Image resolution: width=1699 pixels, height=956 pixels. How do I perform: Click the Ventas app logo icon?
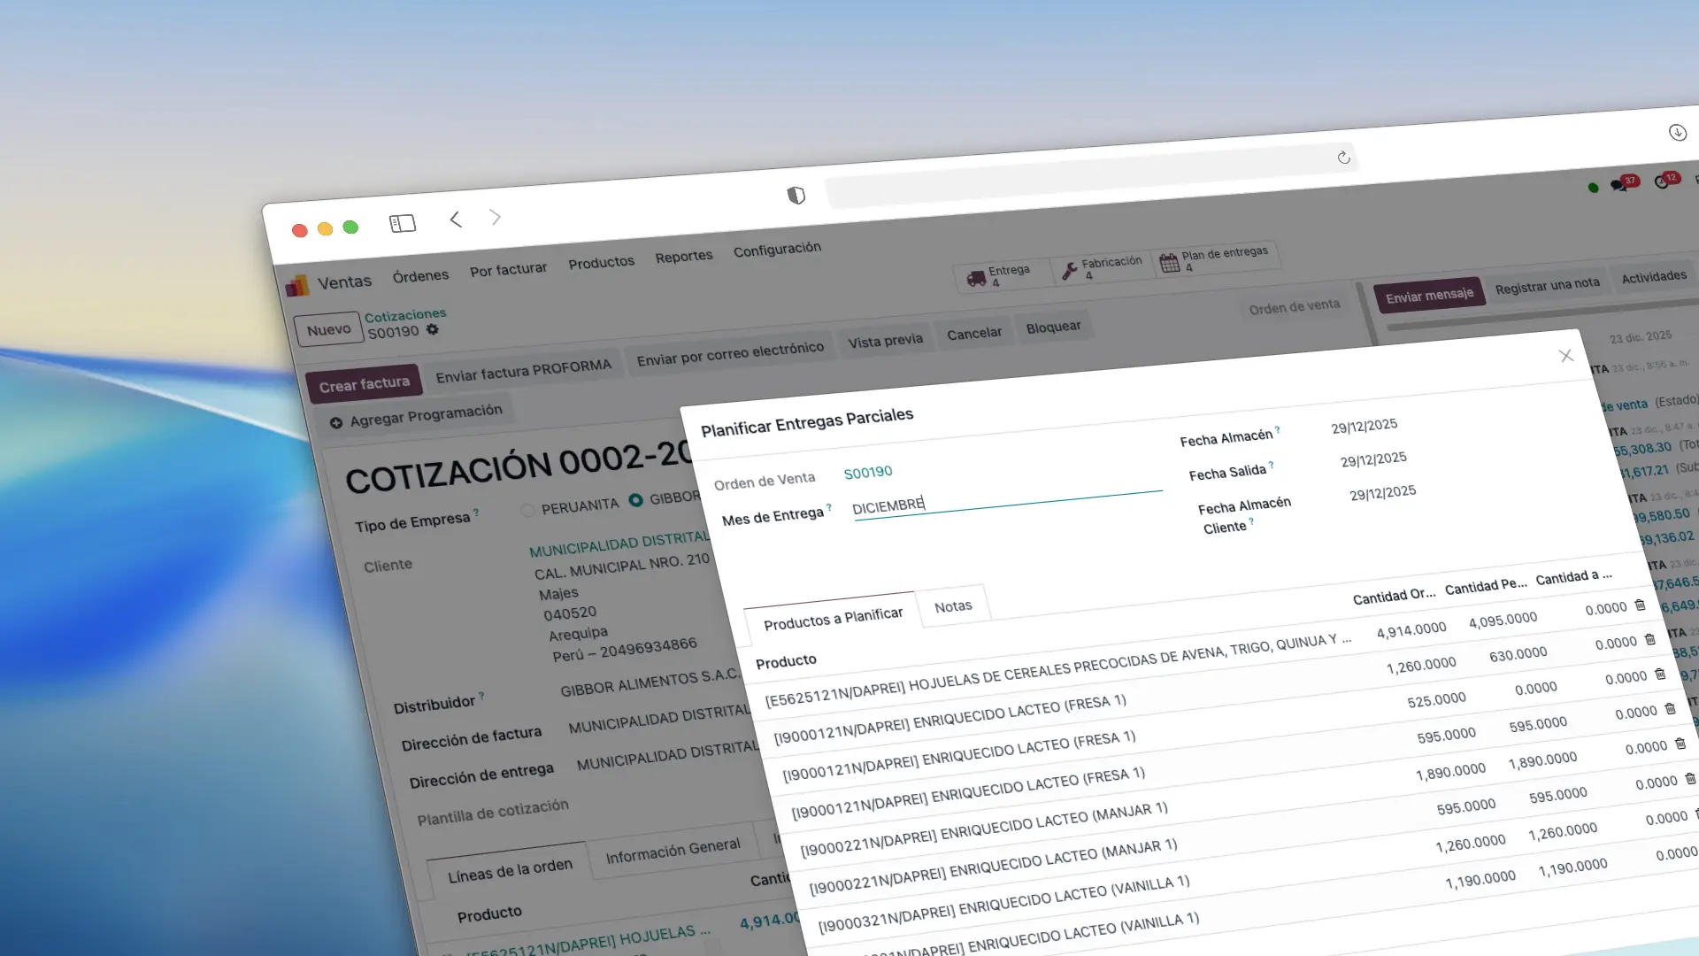click(297, 285)
